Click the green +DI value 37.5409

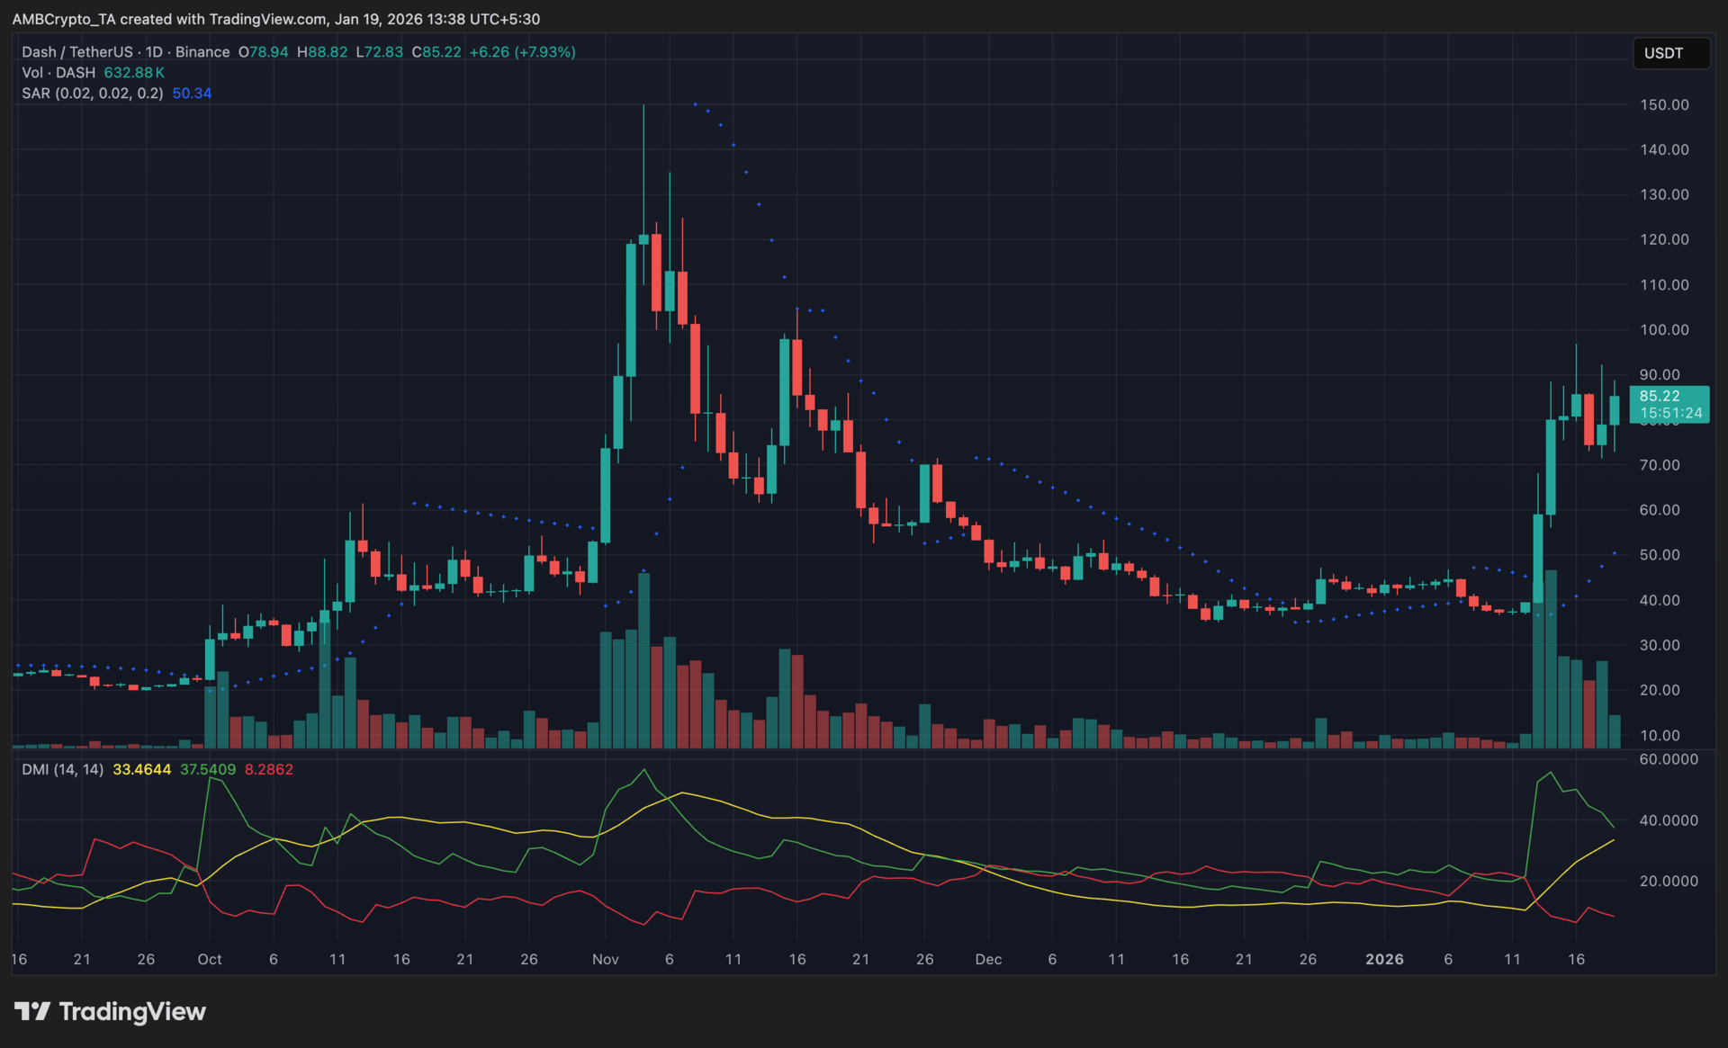[x=208, y=769]
